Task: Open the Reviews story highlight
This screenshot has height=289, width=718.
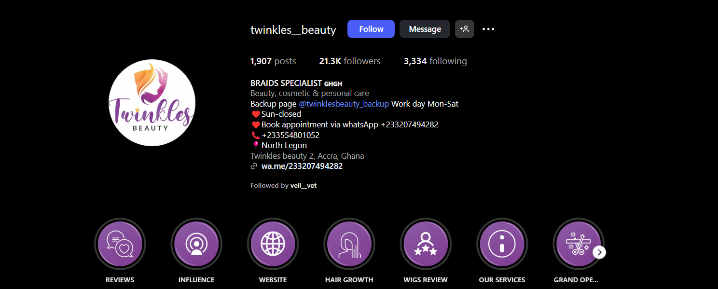Action: click(x=120, y=244)
